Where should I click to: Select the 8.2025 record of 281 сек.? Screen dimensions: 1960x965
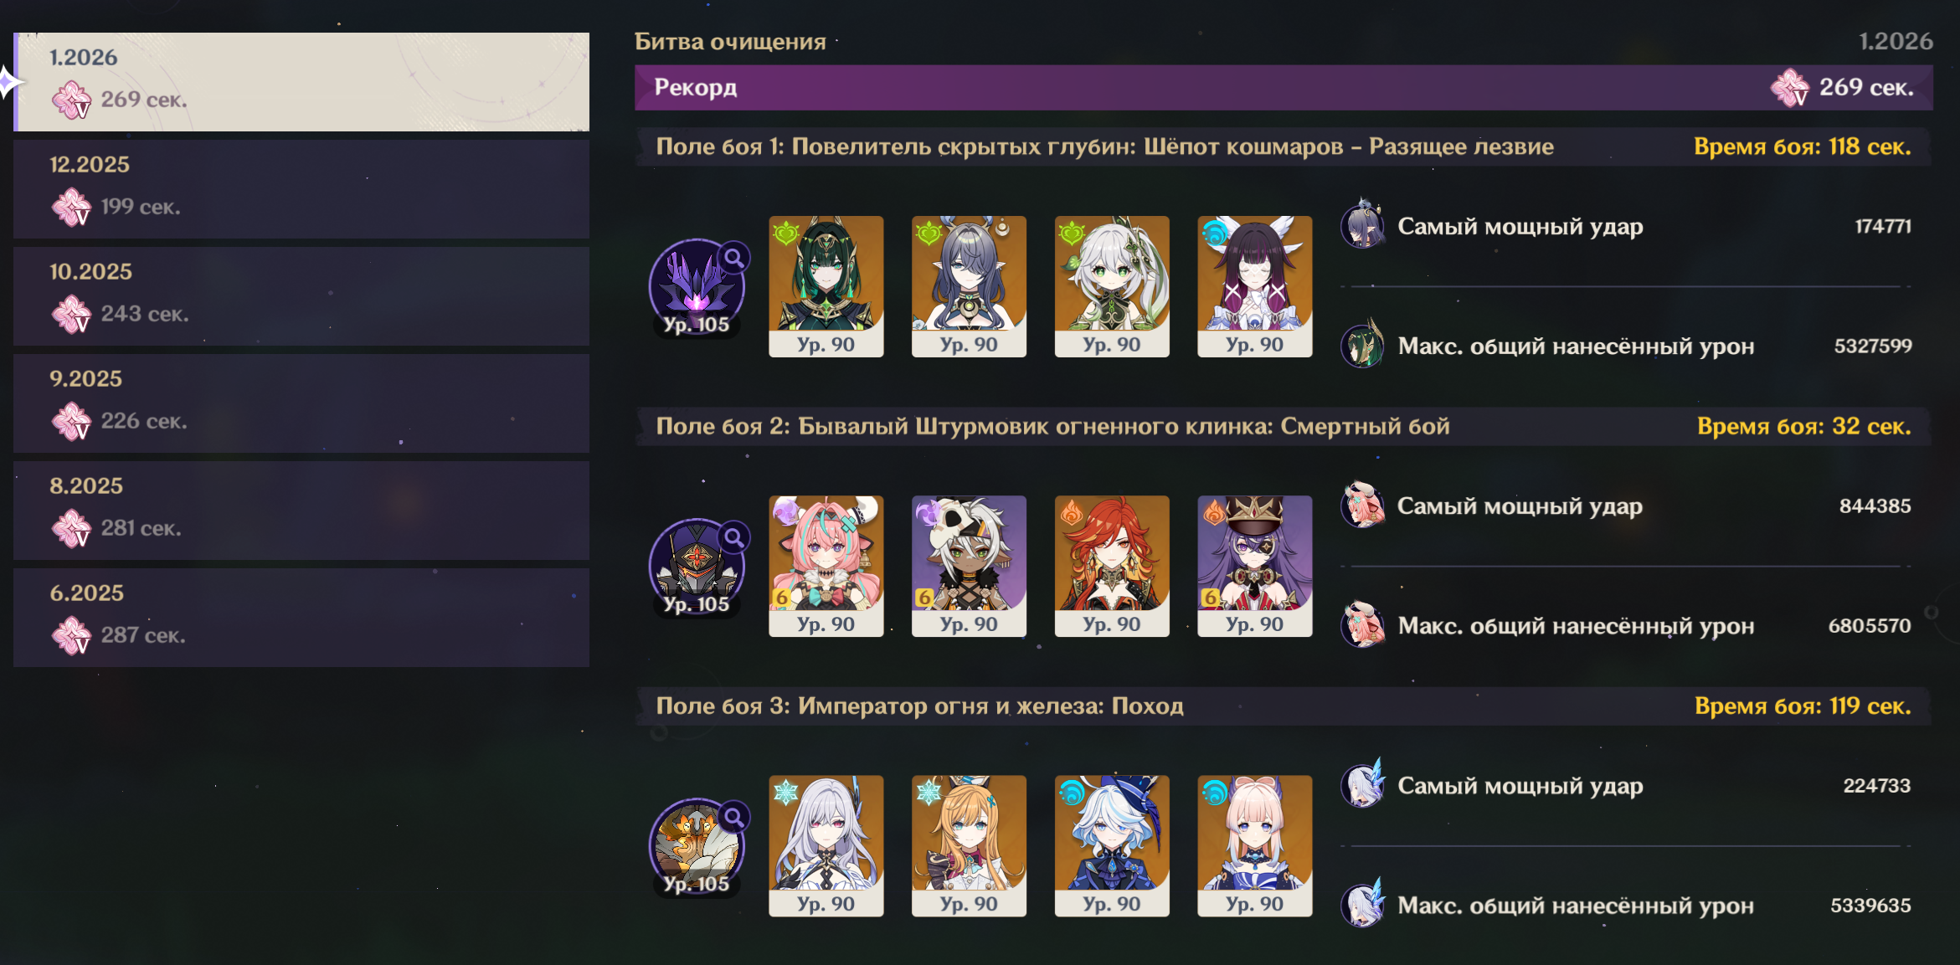[301, 511]
